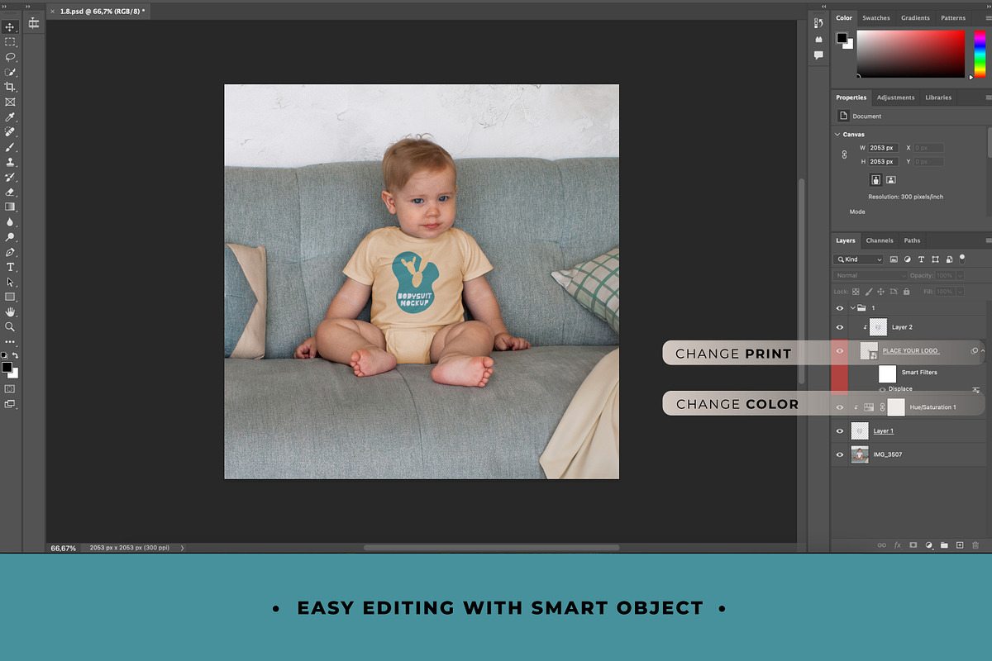
Task: Hide Layer 1 visibility eye
Action: pos(840,431)
